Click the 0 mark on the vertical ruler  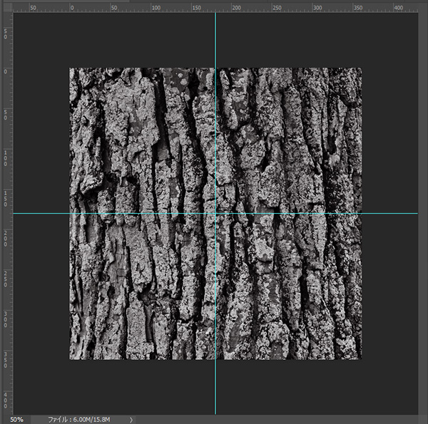(x=6, y=70)
